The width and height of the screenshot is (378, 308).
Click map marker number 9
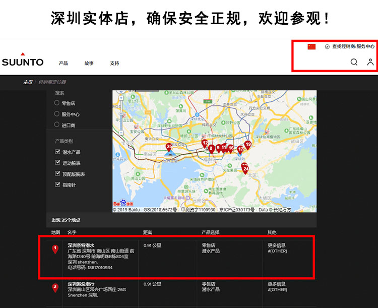218,148
